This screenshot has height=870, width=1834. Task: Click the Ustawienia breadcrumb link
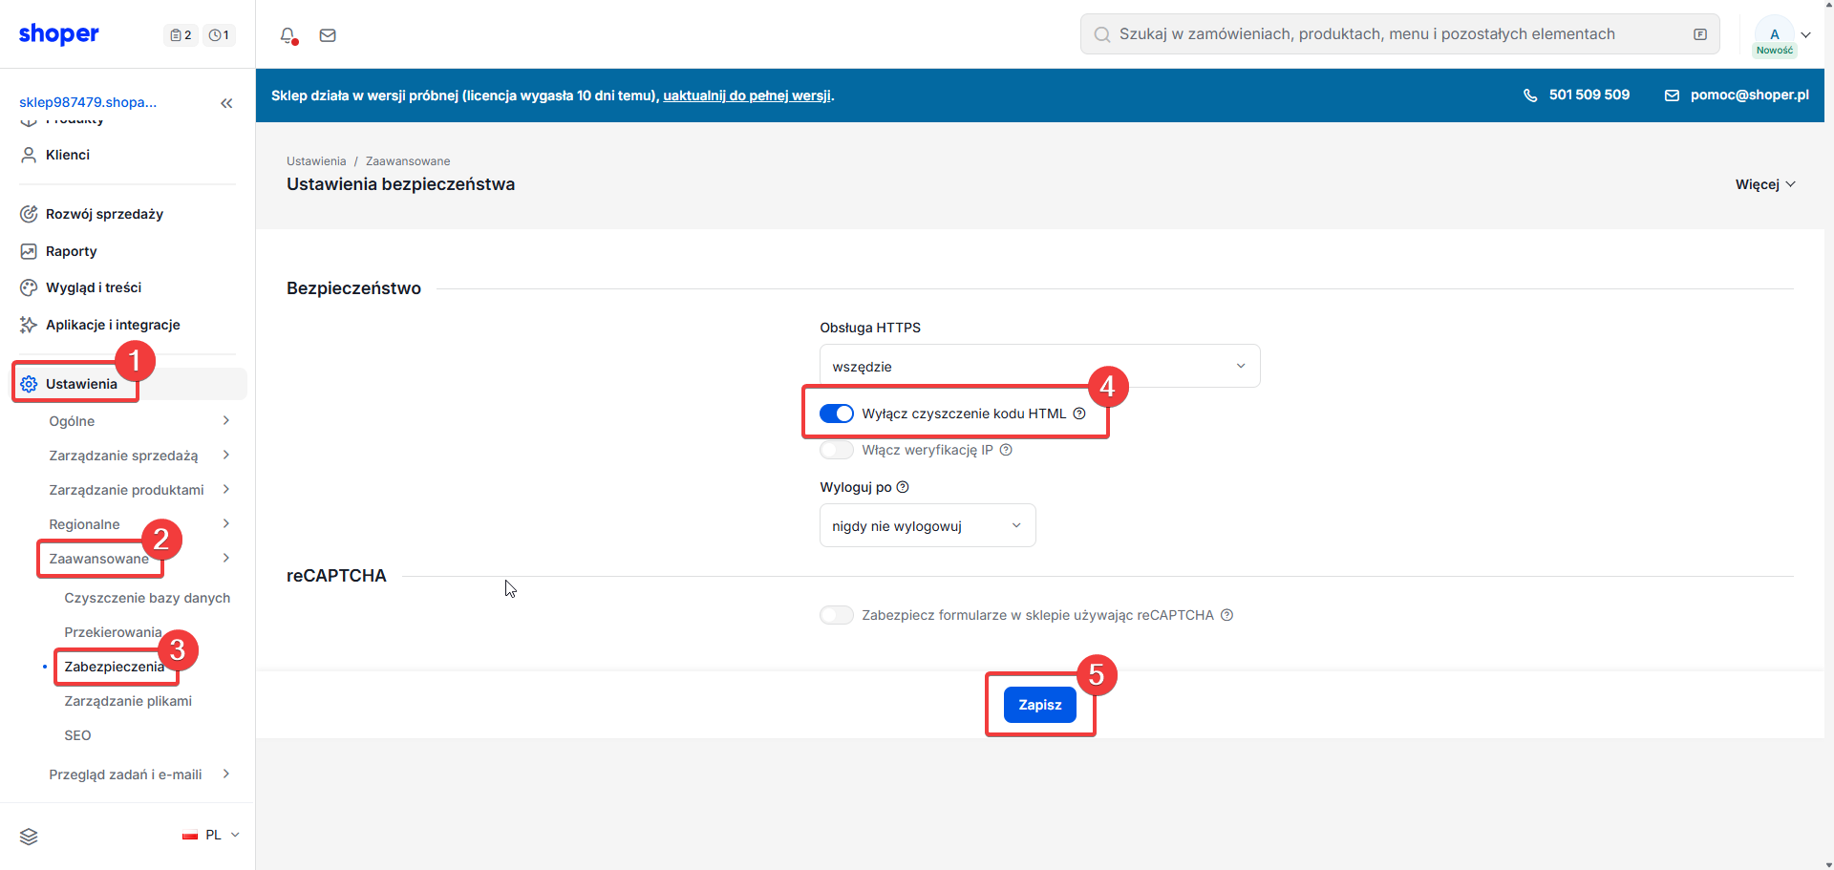tap(316, 161)
